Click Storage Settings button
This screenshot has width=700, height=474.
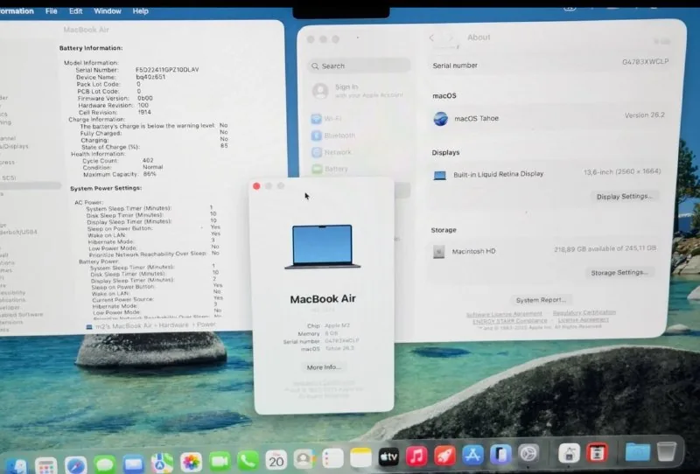coord(619,272)
